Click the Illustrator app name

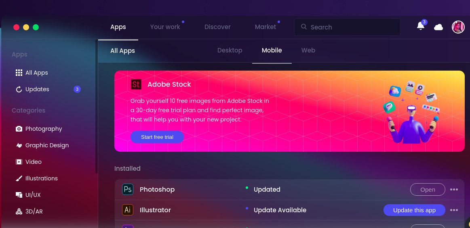(155, 210)
